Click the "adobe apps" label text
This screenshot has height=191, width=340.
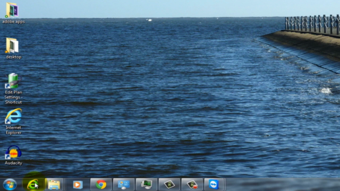pos(13,22)
